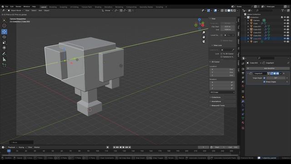Switch to the Modeling workspace tab

tap(53, 7)
